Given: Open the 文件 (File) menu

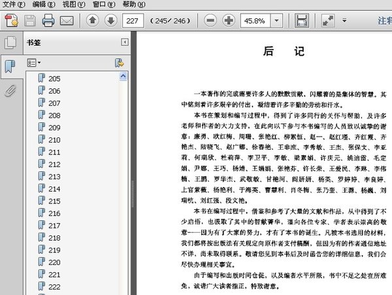Looking at the screenshot, I should coord(12,4).
